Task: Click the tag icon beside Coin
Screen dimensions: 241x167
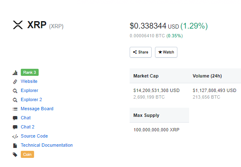Action: (x=15, y=155)
